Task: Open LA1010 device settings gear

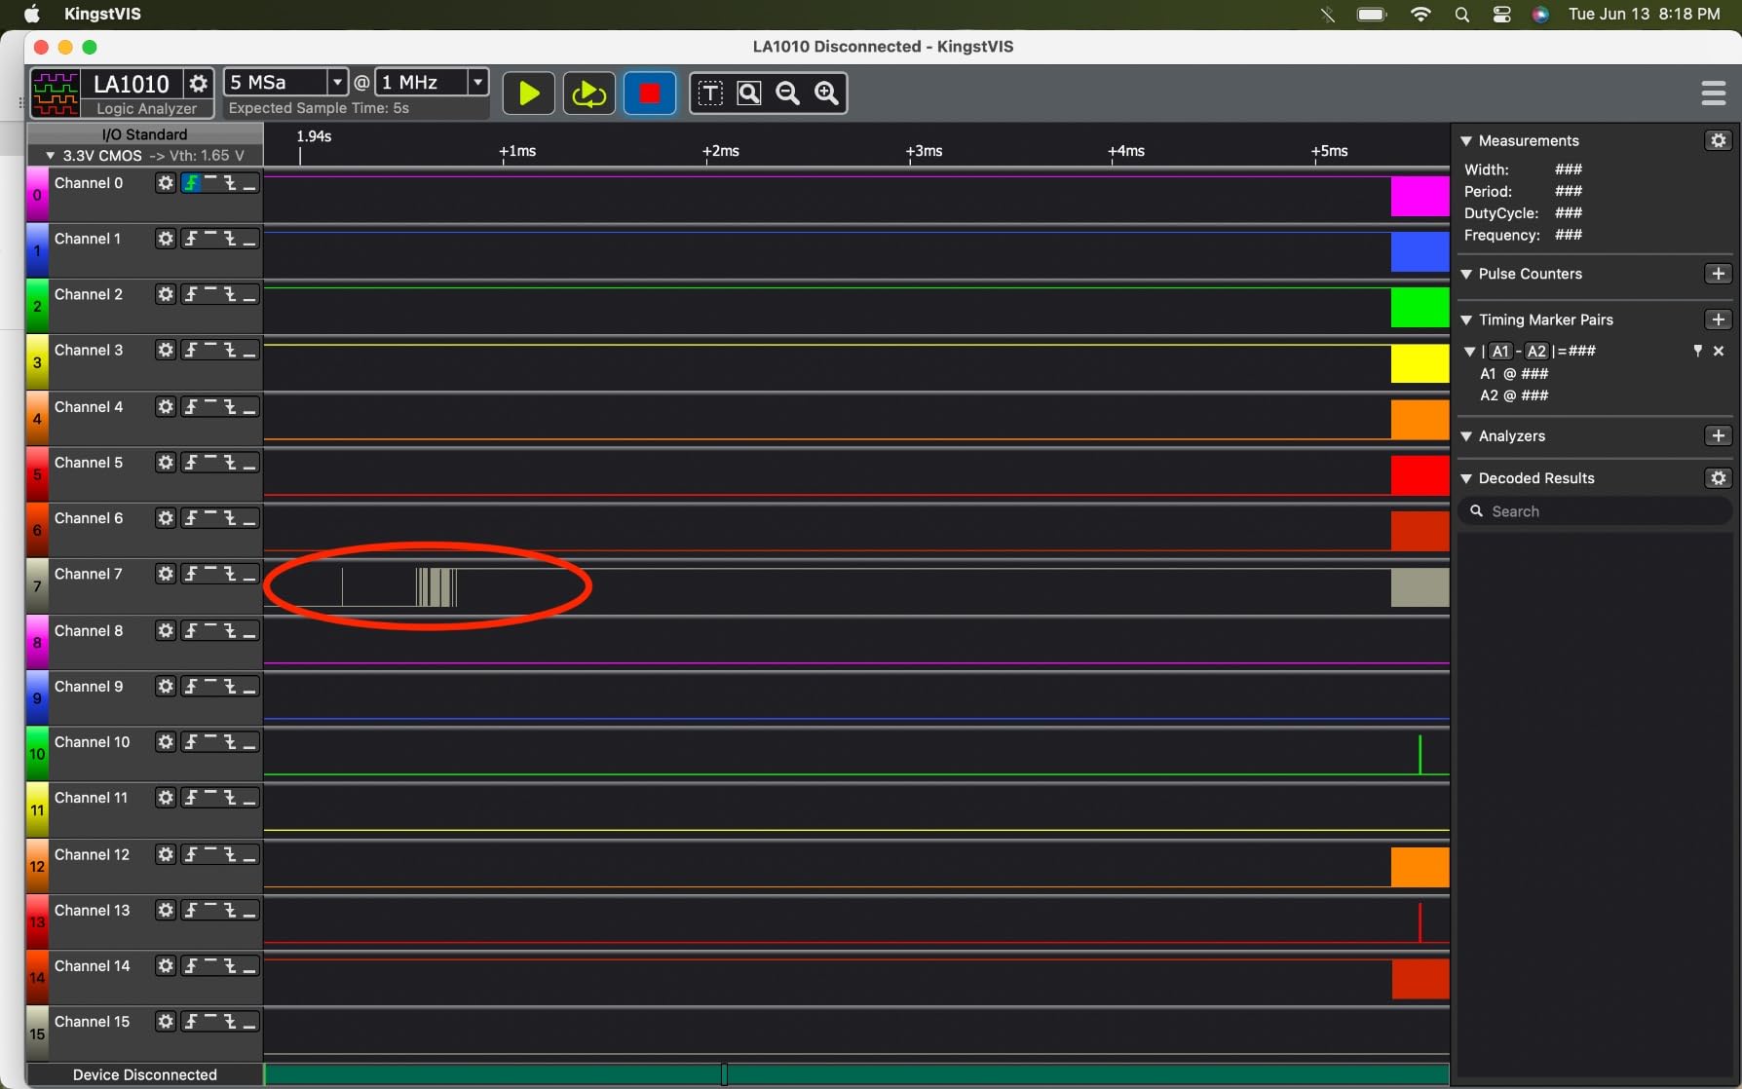Action: click(198, 83)
